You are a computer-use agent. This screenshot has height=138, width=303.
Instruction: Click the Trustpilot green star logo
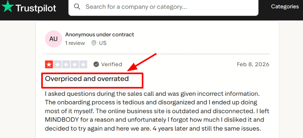coord(7,7)
